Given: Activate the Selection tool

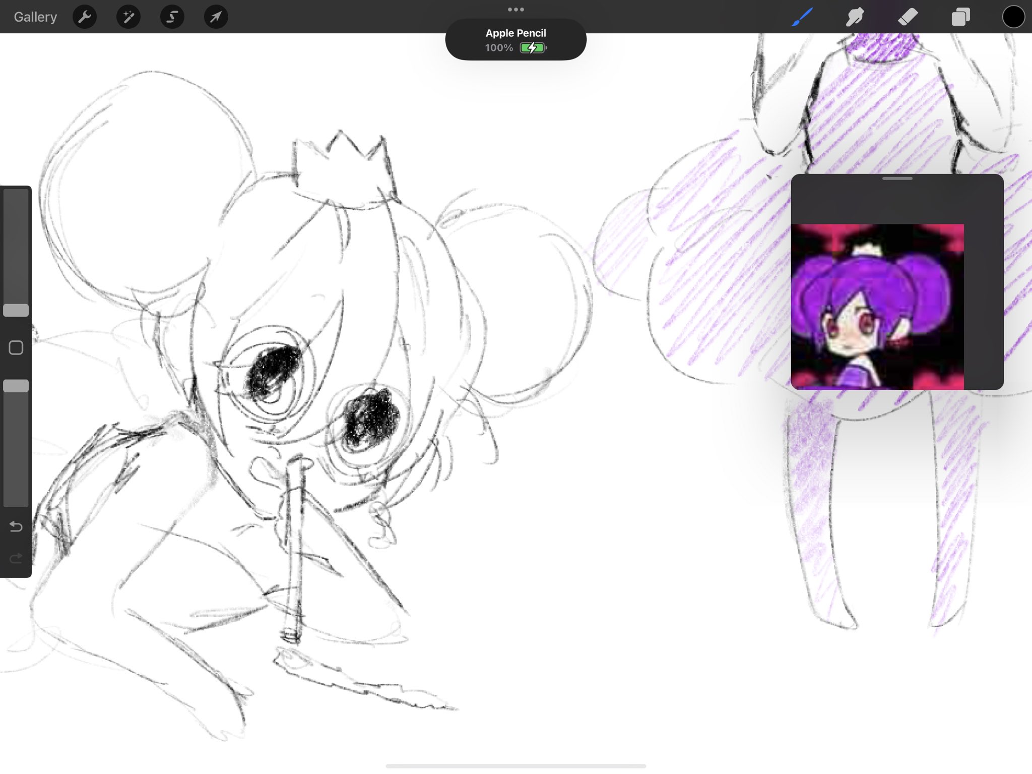Looking at the screenshot, I should point(172,17).
